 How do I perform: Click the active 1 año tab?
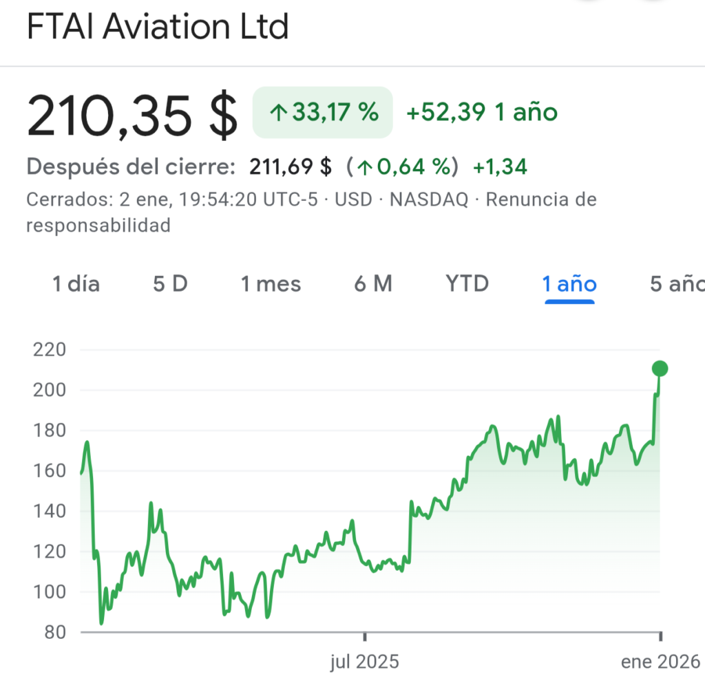coord(569,284)
